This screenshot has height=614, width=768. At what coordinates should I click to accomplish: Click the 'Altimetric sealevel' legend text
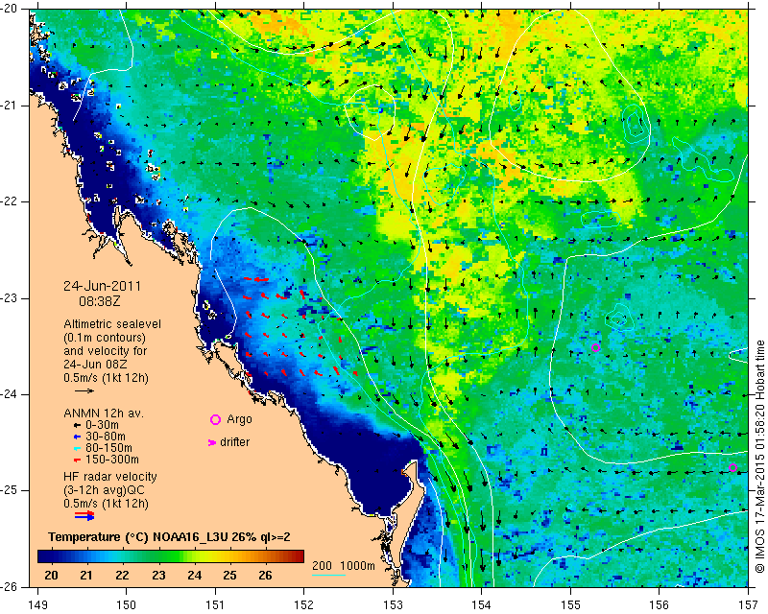pos(112,324)
